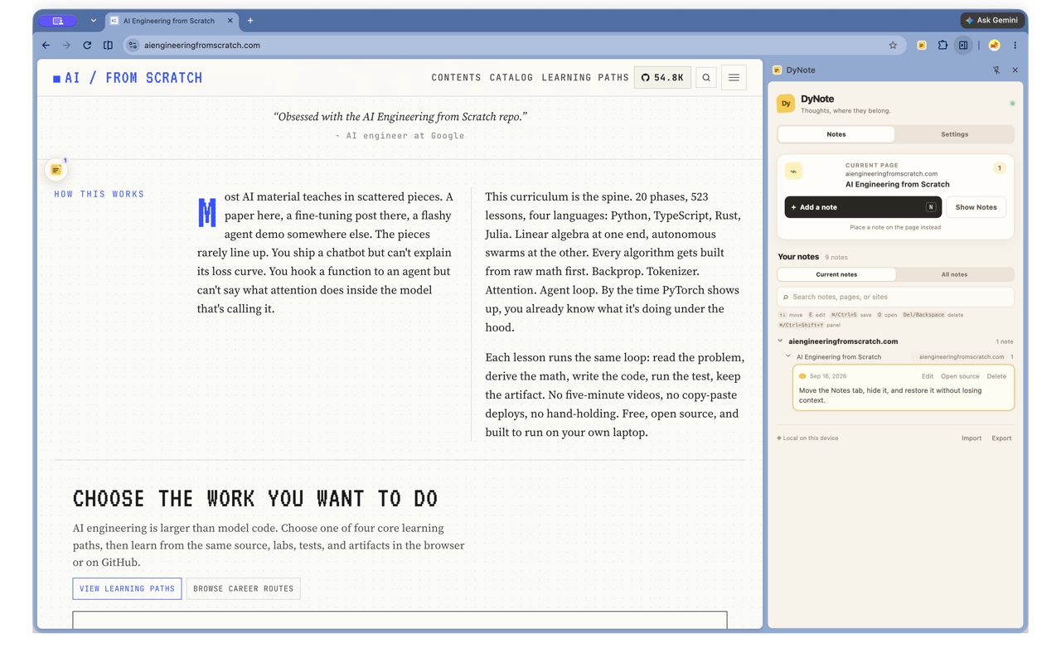
Task: Click the Ask Gemini button
Action: click(992, 21)
